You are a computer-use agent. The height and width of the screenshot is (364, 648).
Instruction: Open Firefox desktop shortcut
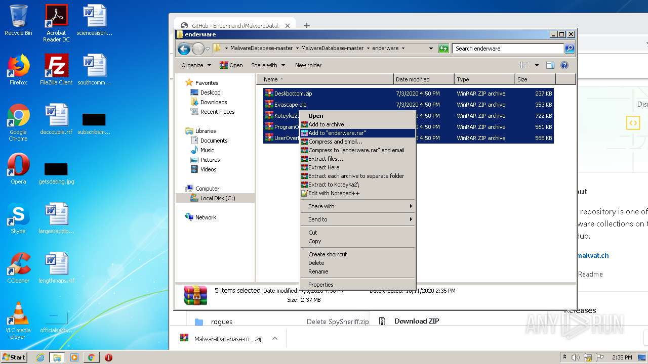coord(18,70)
